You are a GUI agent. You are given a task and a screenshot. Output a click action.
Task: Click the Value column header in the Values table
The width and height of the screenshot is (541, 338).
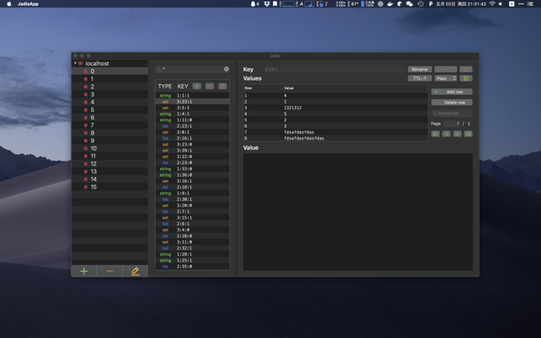click(289, 88)
